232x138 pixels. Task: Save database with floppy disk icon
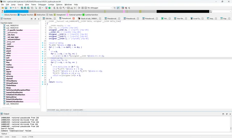point(6,8)
